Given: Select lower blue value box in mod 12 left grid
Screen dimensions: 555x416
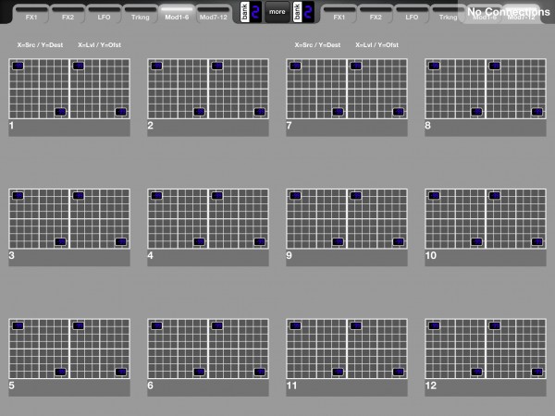Looking at the screenshot, I should click(x=476, y=372).
